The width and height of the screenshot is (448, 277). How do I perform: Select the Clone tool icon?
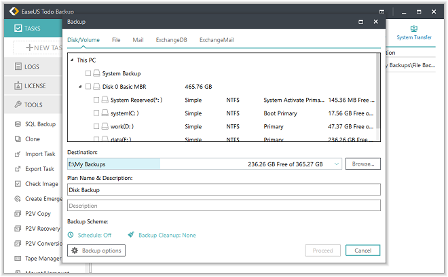[x=18, y=139]
